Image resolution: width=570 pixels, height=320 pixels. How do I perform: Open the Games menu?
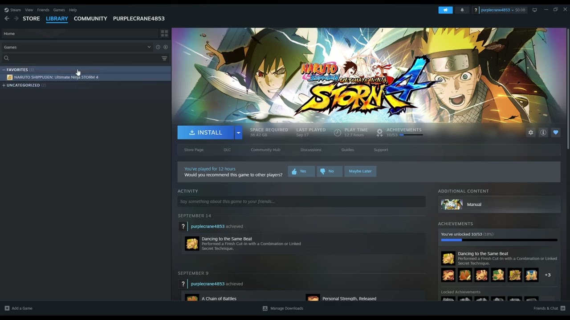point(59,10)
